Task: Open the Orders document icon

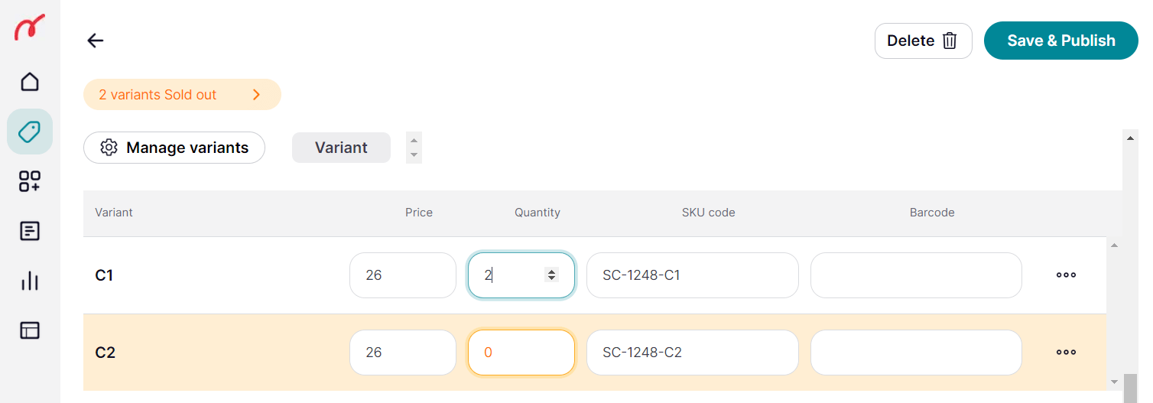Action: [30, 231]
